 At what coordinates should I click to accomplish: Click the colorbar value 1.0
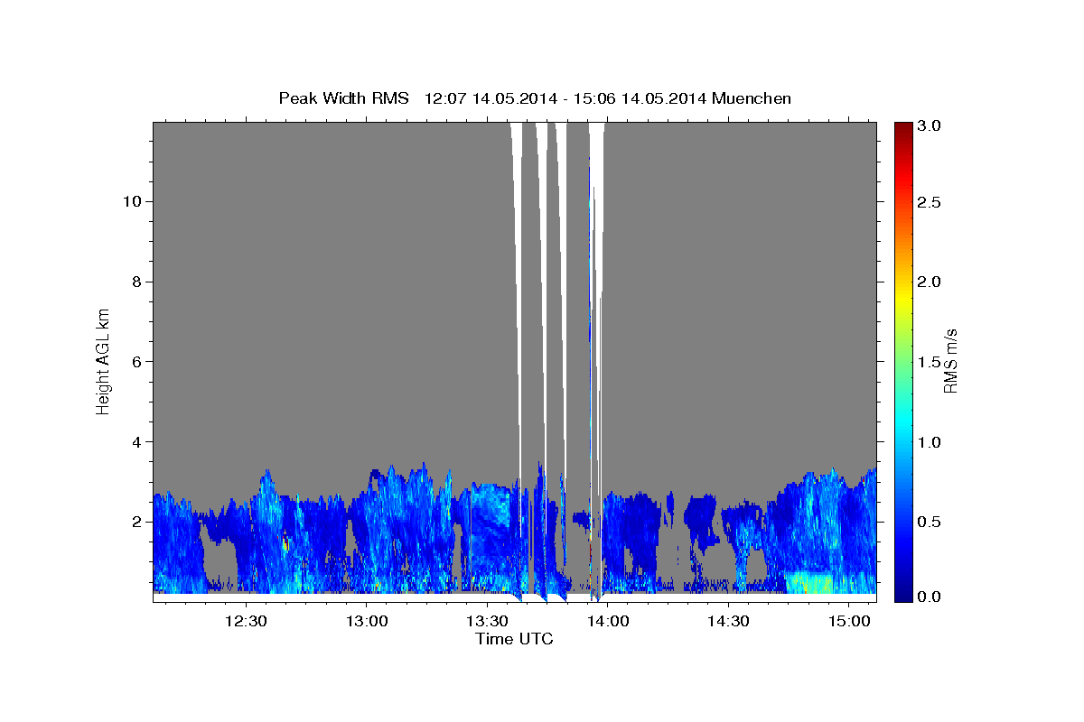(x=930, y=441)
